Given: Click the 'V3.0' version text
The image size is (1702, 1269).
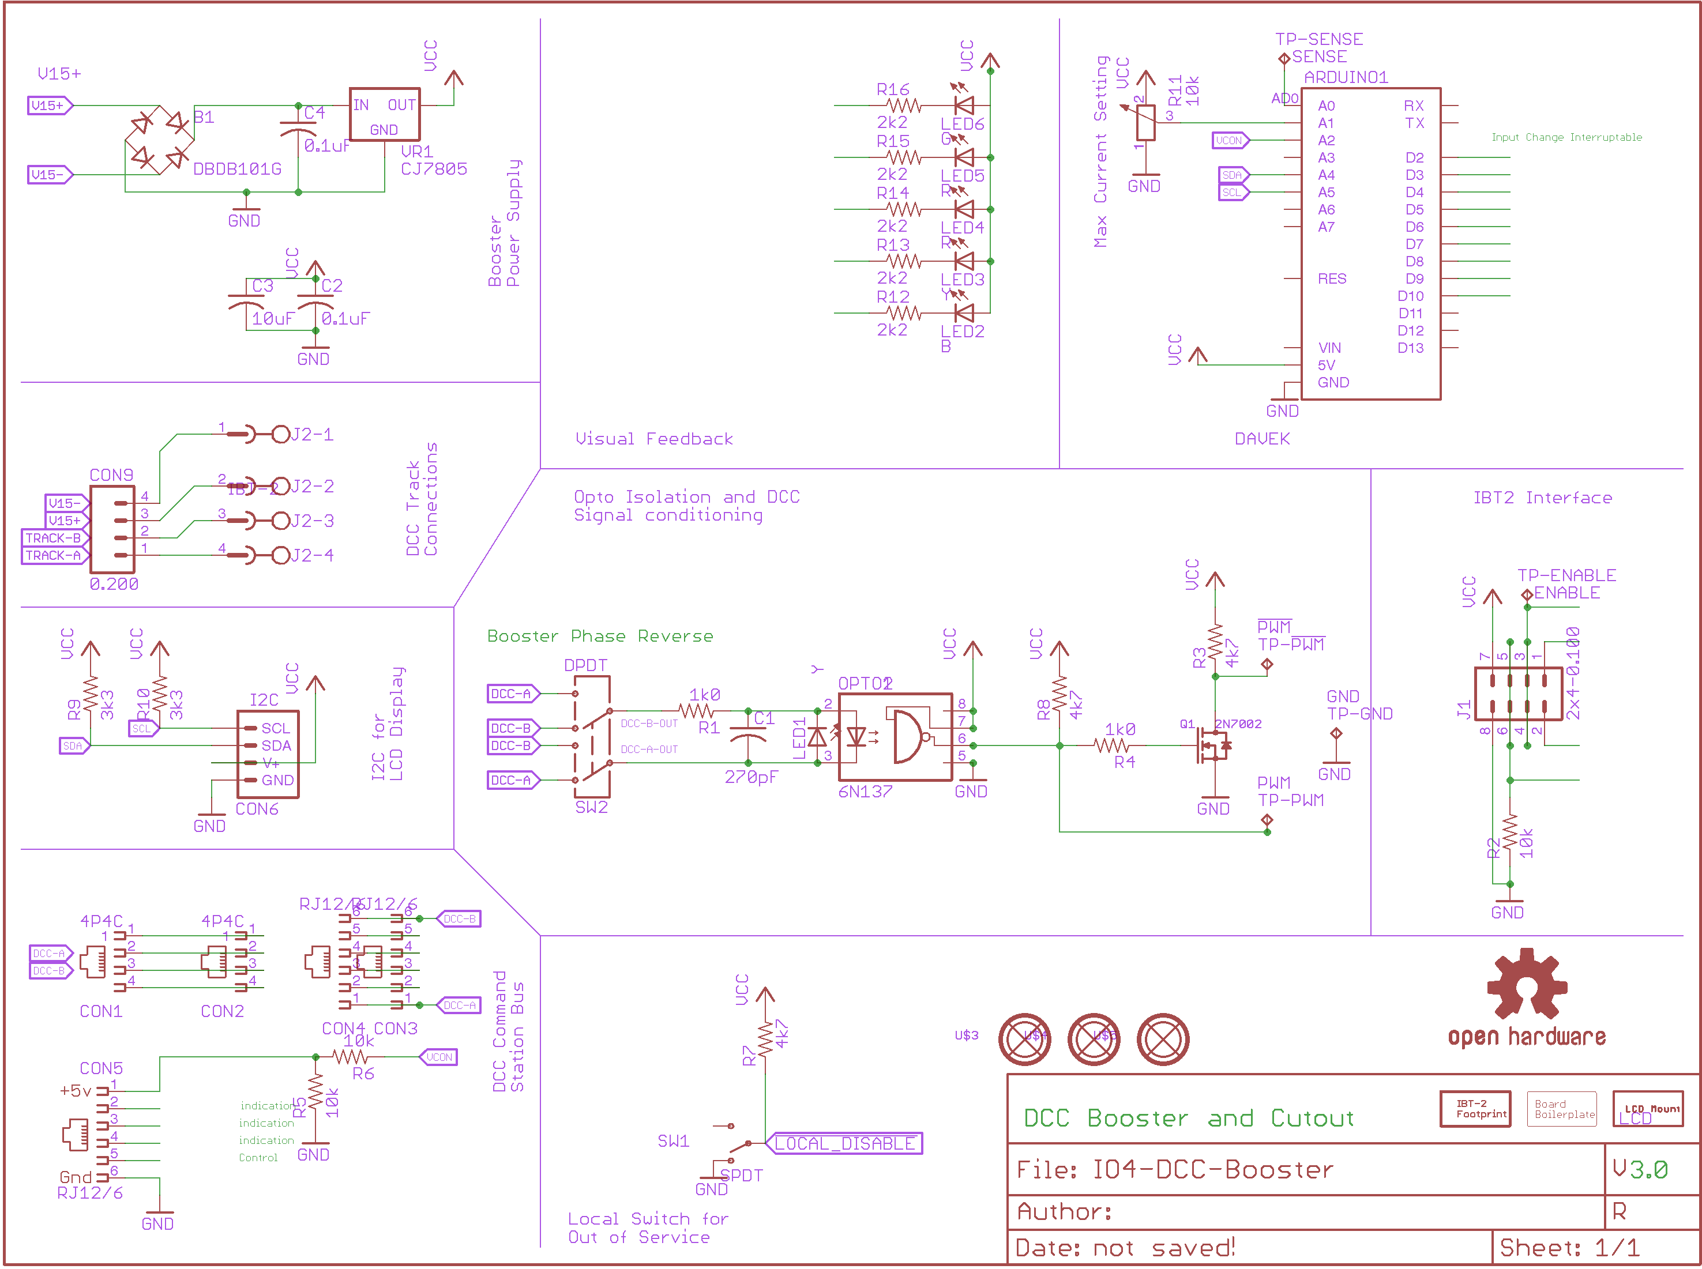Looking at the screenshot, I should [x=1640, y=1169].
